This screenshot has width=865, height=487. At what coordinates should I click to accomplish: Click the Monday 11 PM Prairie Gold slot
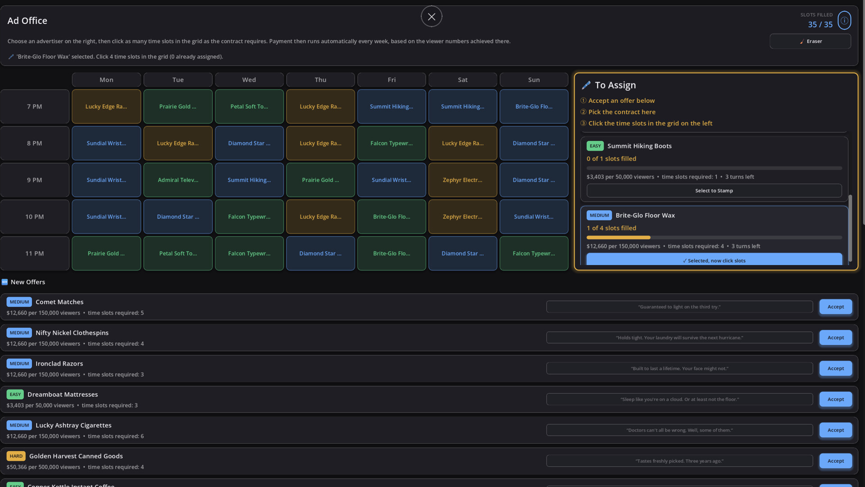[x=106, y=253]
